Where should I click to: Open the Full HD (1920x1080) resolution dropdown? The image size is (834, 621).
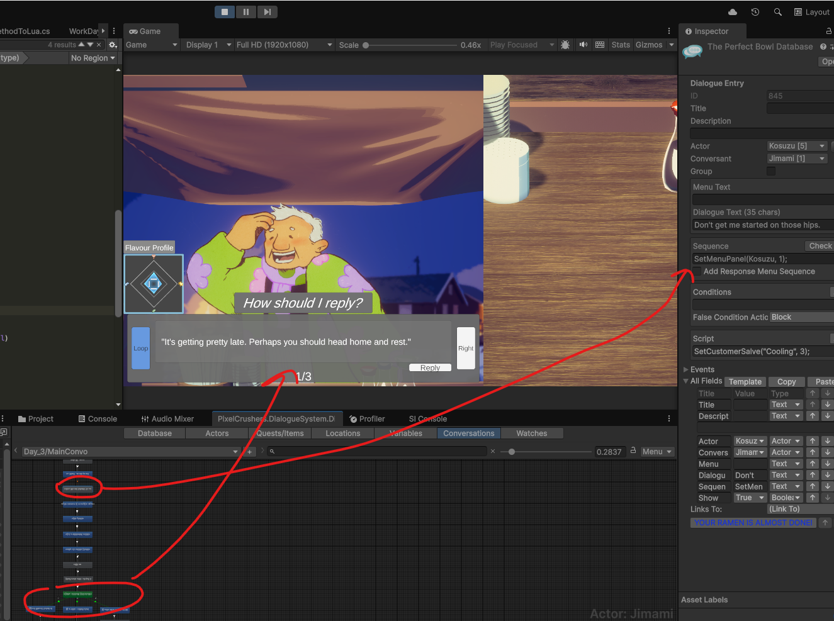click(284, 45)
